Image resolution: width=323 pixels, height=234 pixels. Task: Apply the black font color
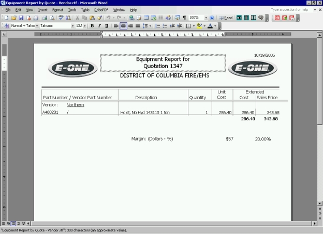click(x=210, y=26)
